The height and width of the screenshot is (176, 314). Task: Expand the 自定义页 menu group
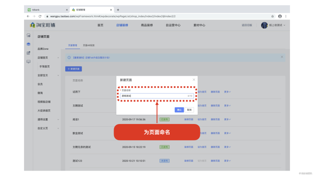[x=58, y=128]
